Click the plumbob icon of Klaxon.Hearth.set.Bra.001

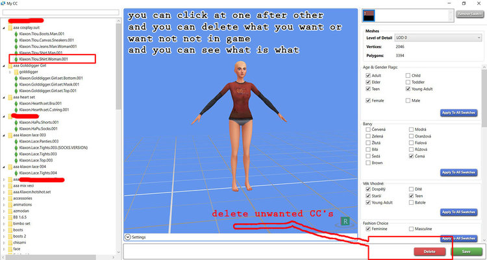16,103
